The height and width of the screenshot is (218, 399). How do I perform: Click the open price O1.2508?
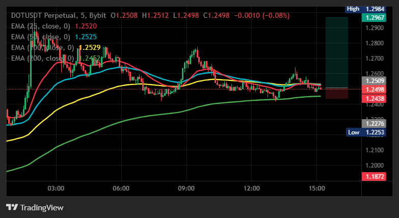(124, 15)
